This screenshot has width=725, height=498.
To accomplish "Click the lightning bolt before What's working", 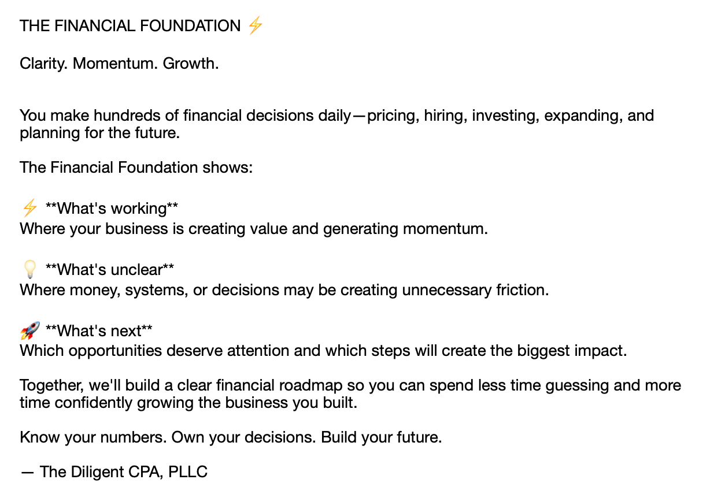I will pyautogui.click(x=29, y=208).
